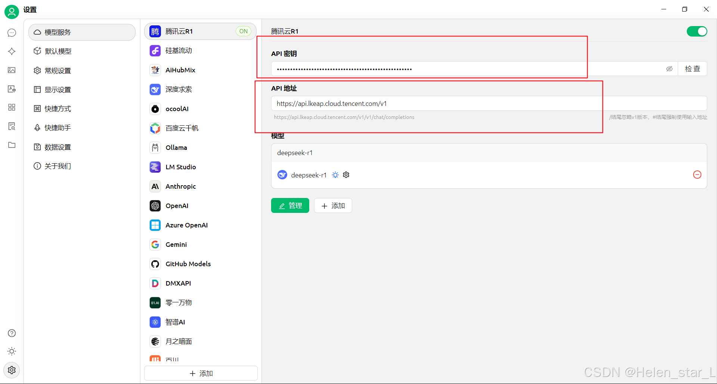Image resolution: width=717 pixels, height=384 pixels.
Task: Select 模型服务 settings menu
Action: 82,32
